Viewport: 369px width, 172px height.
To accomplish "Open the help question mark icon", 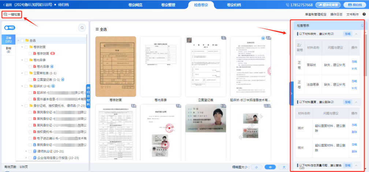I will point(364,14).
